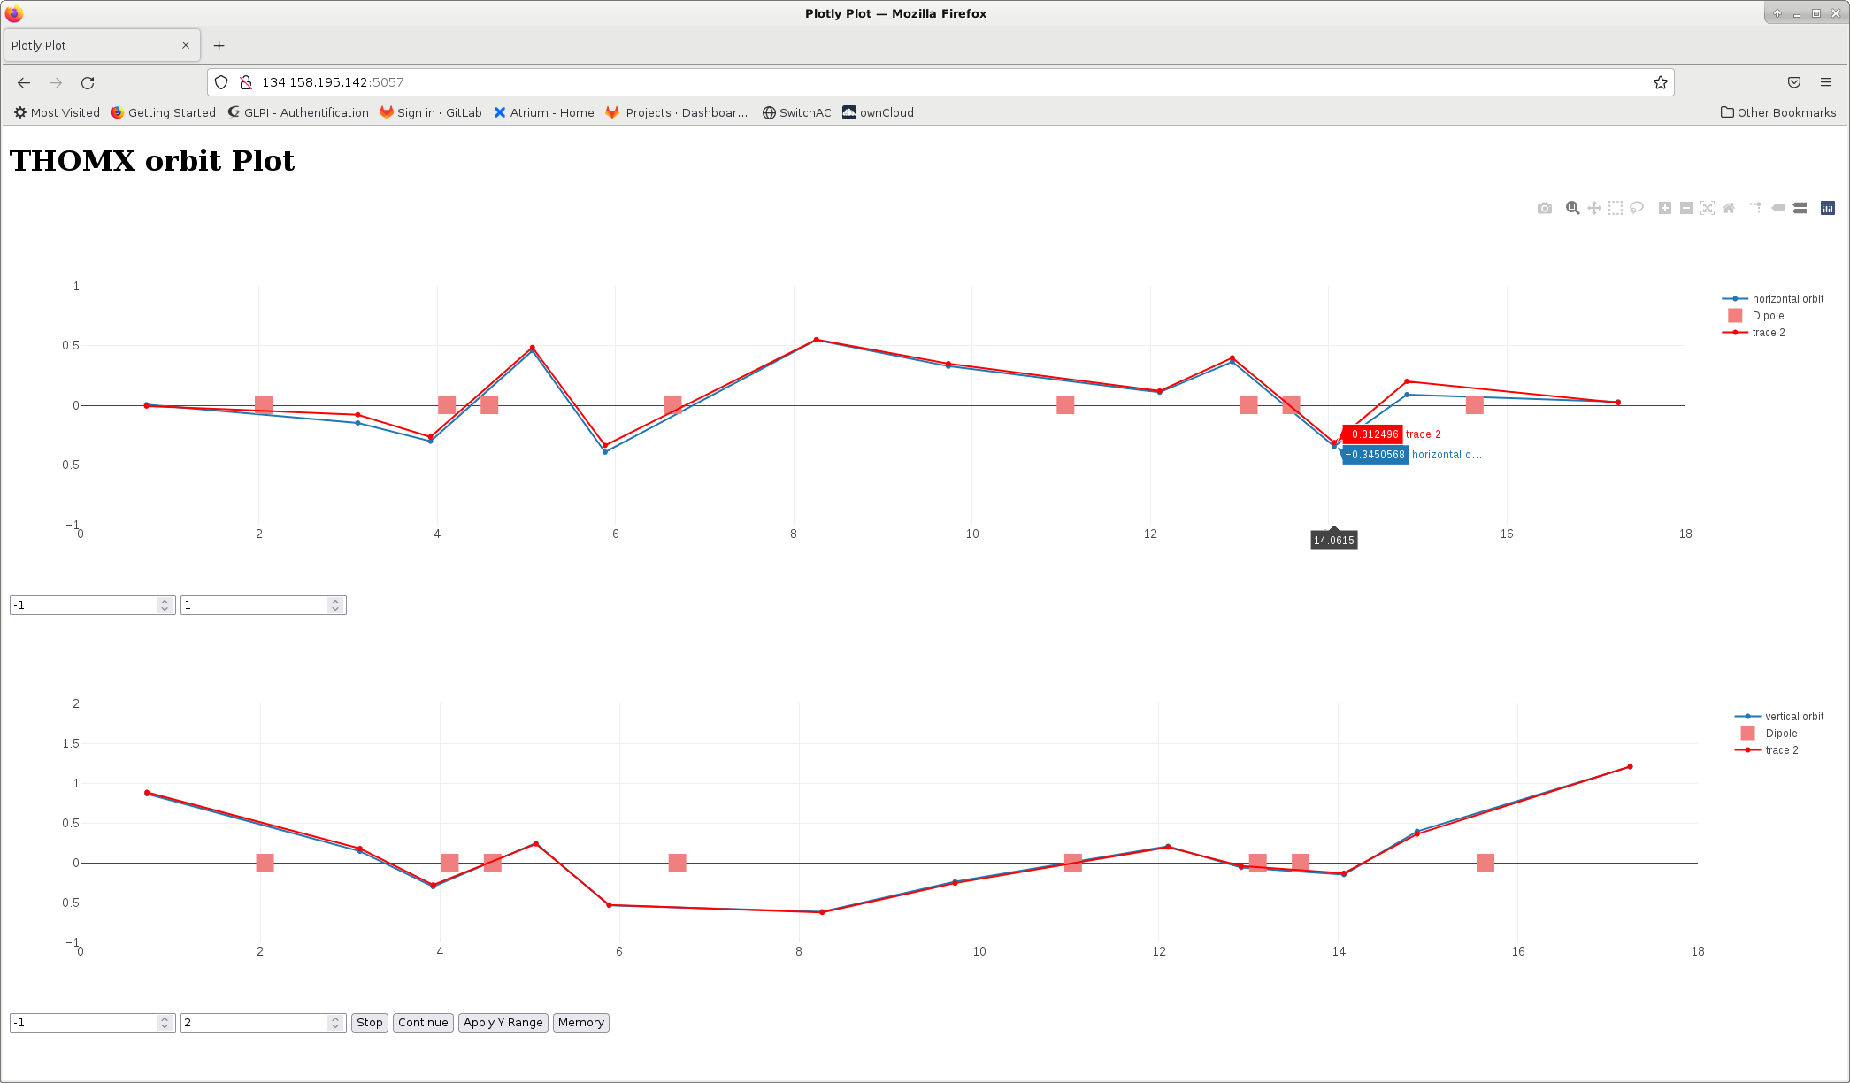Increment bottom plot maximum Y spinner
1850x1083 pixels.
(x=335, y=1018)
